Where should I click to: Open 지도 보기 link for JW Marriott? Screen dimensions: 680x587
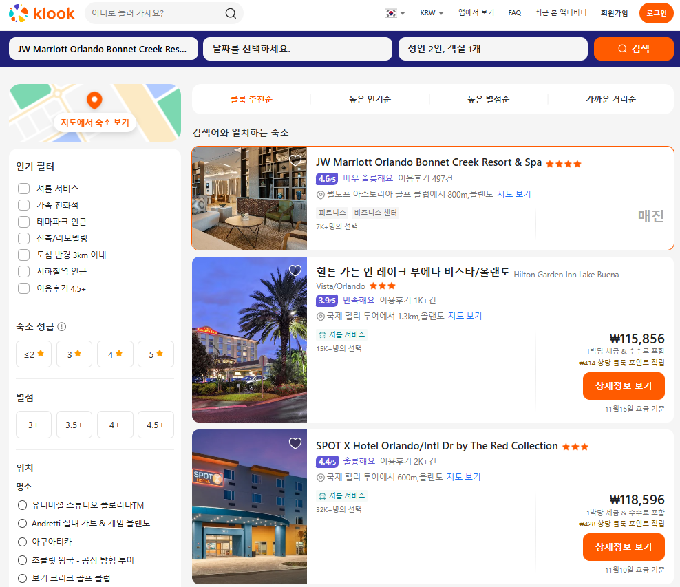[x=514, y=194]
